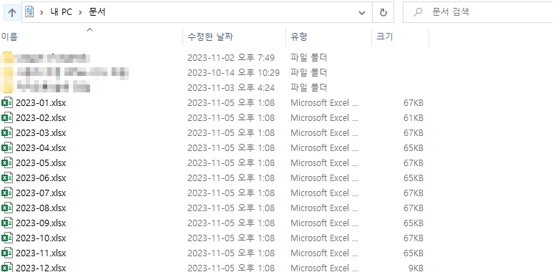The height and width of the screenshot is (272, 553).
Task: Select file 2023-03.xlsx
Action: 41,133
